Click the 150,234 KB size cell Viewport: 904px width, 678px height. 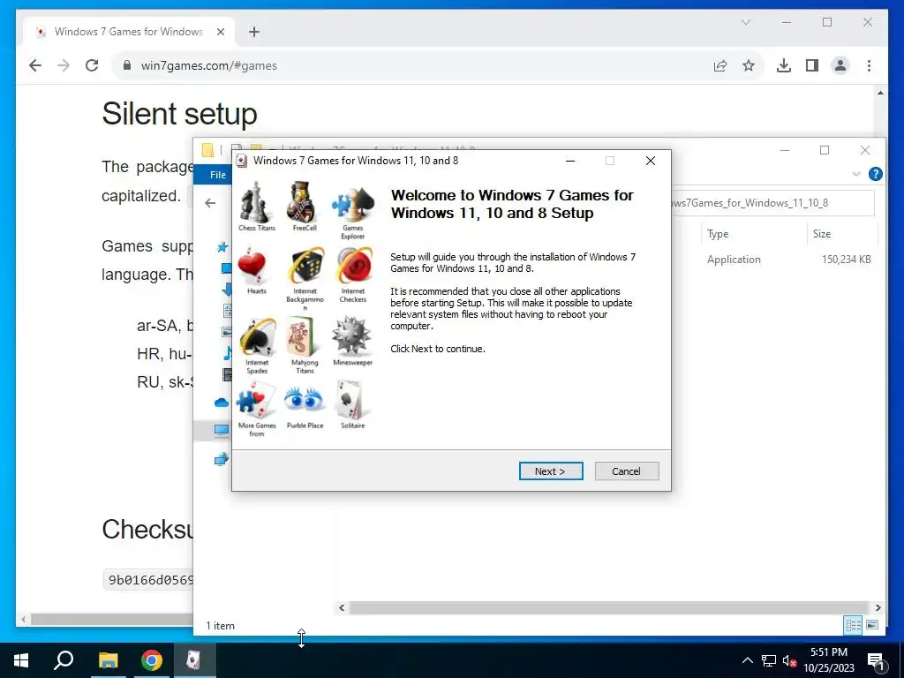point(846,260)
